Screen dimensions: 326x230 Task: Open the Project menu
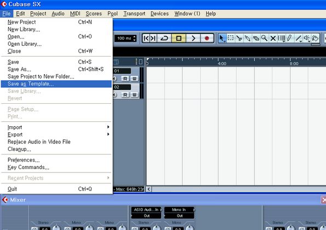pos(38,14)
